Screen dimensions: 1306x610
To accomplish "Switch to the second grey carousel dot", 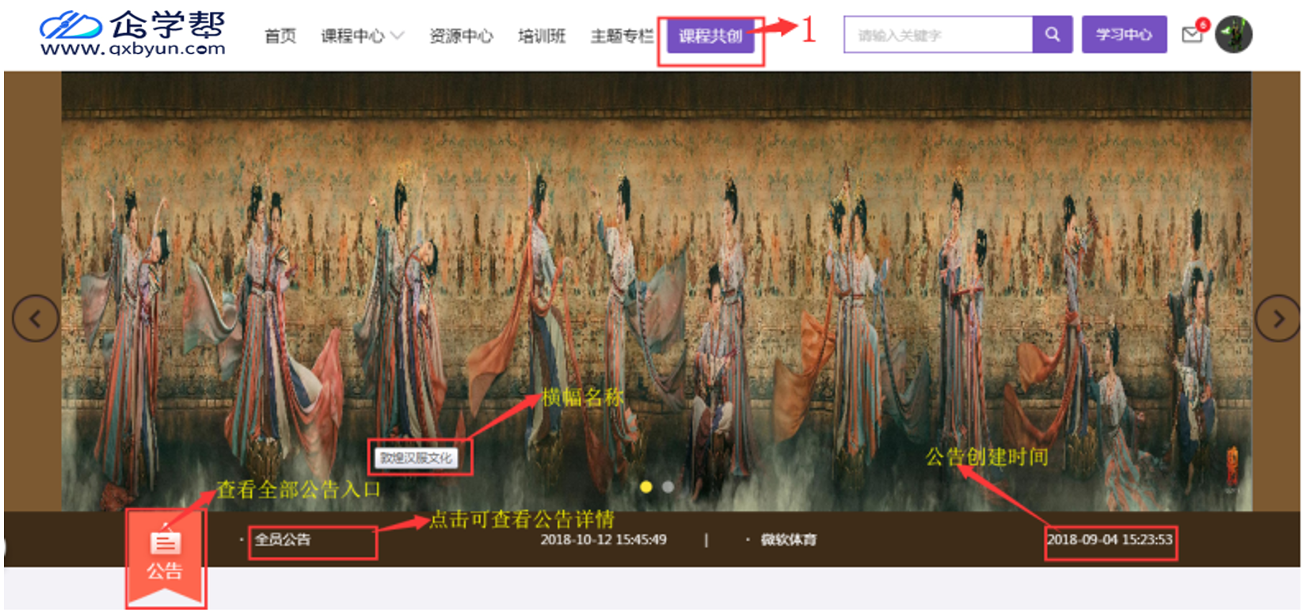I will tap(668, 487).
